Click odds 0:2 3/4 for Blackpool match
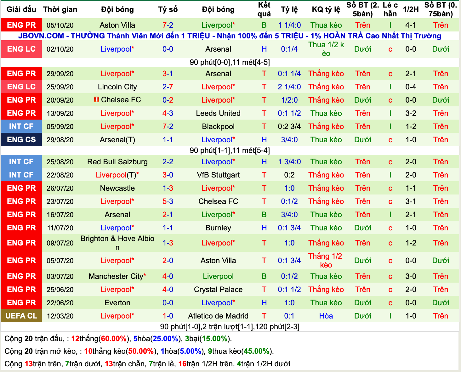Image resolution: width=461 pixels, height=372 pixels. (x=289, y=127)
